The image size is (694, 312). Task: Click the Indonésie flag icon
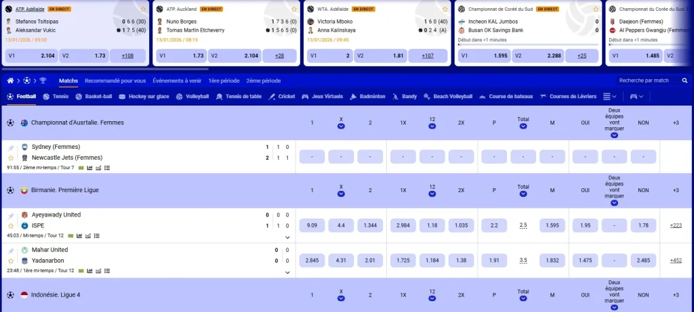click(24, 295)
